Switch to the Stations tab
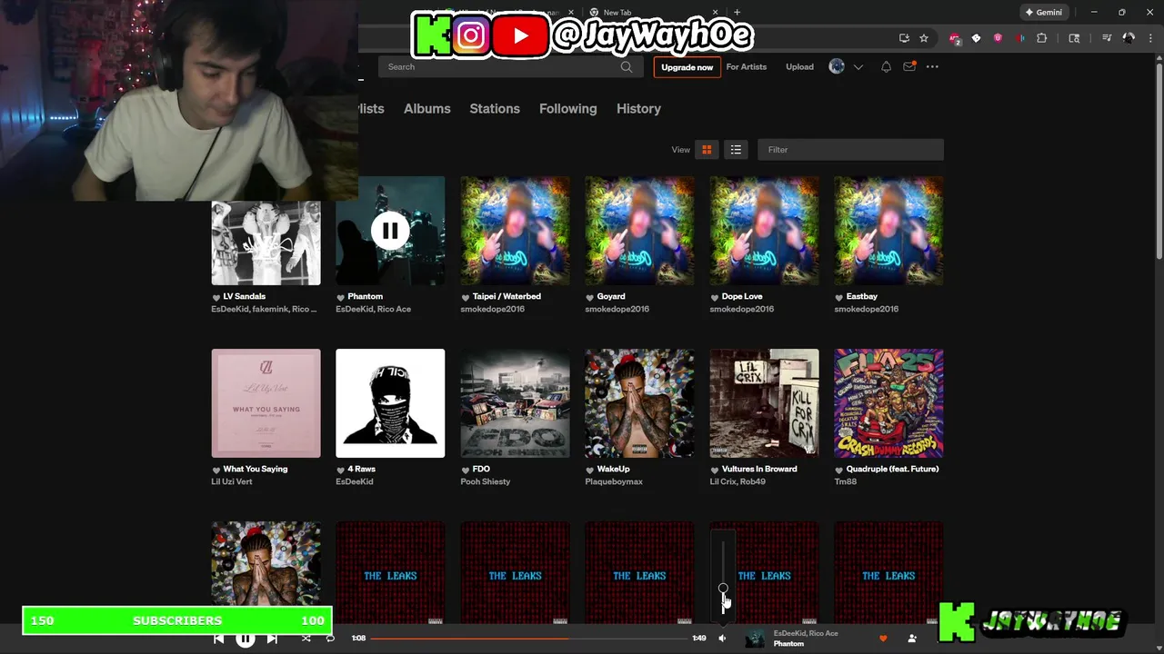The width and height of the screenshot is (1164, 654). pos(495,108)
